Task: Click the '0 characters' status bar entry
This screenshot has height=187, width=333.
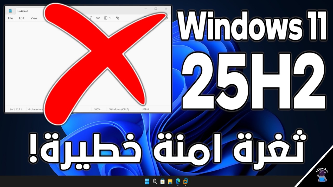Action: point(35,109)
